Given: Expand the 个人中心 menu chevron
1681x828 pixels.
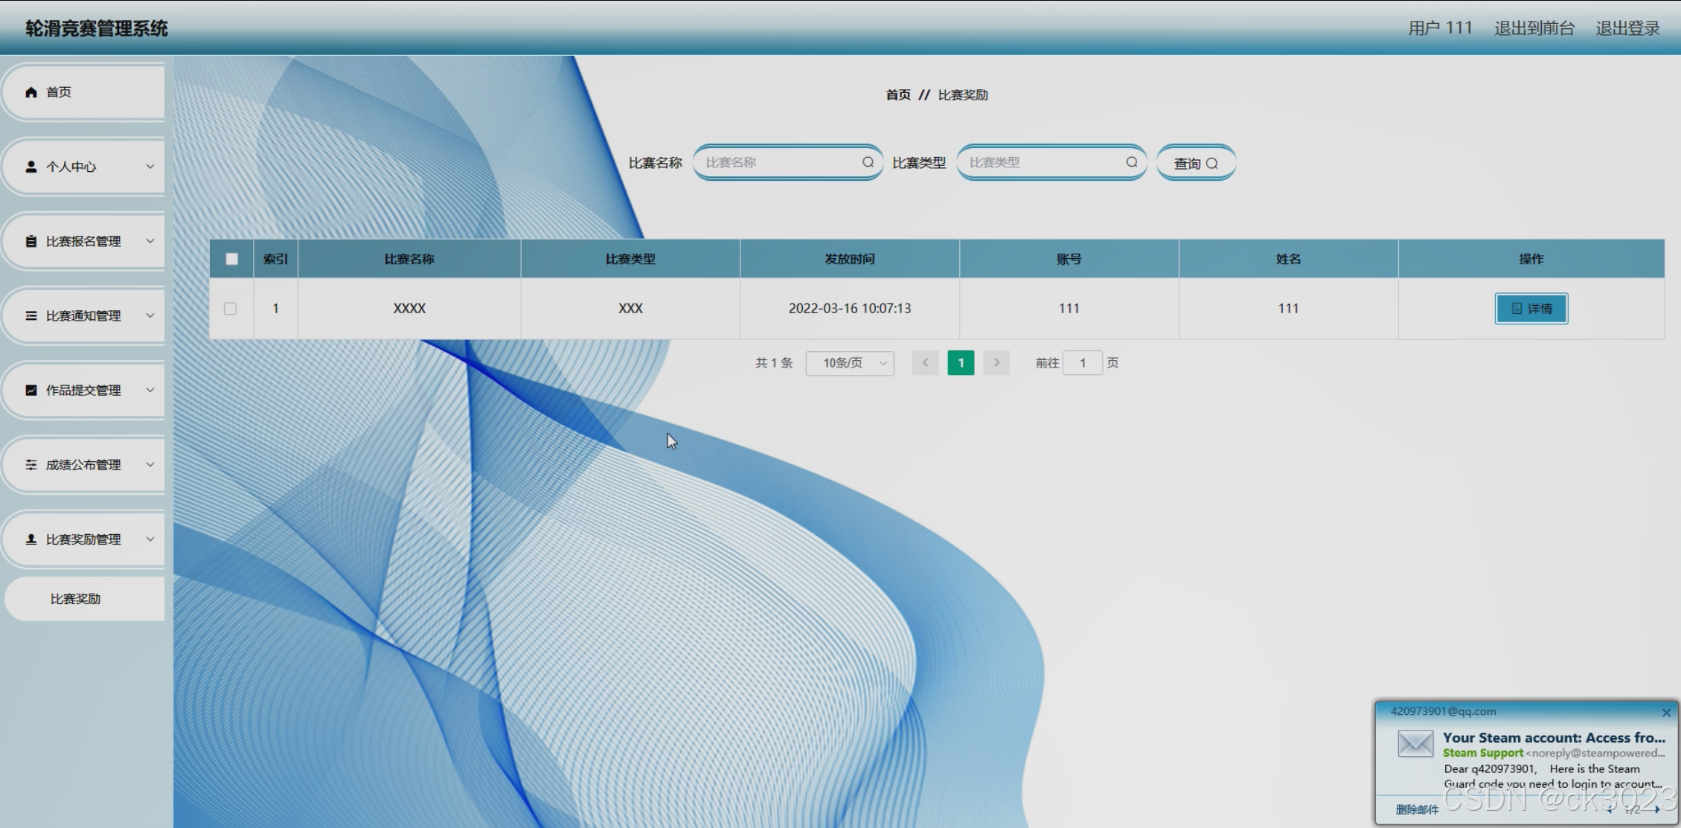Looking at the screenshot, I should 150,167.
